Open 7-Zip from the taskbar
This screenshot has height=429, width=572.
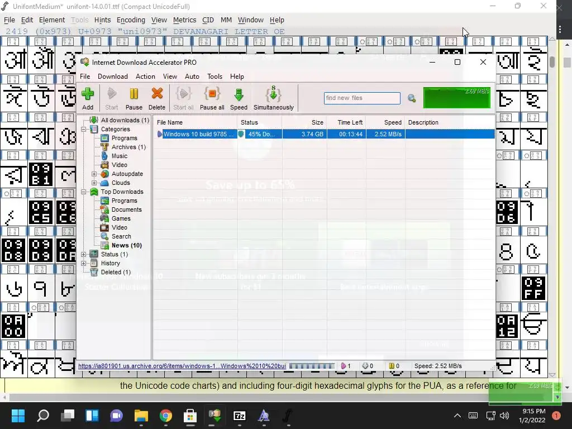click(x=239, y=416)
